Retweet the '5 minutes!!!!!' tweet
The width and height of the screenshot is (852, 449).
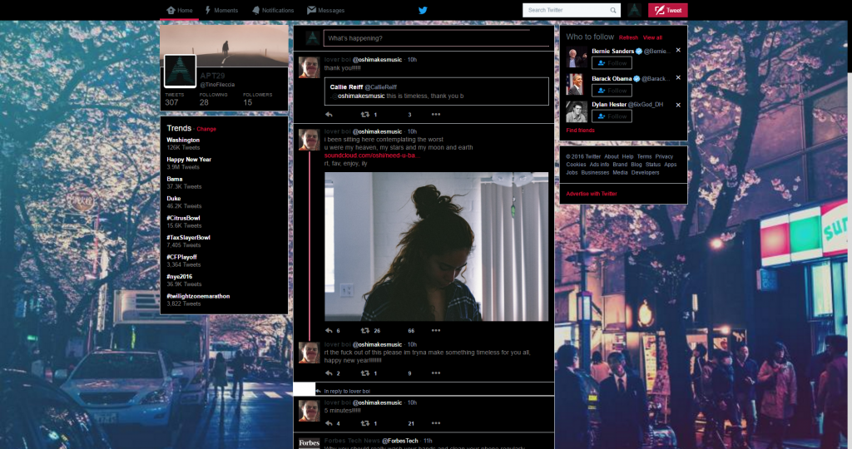click(x=365, y=423)
